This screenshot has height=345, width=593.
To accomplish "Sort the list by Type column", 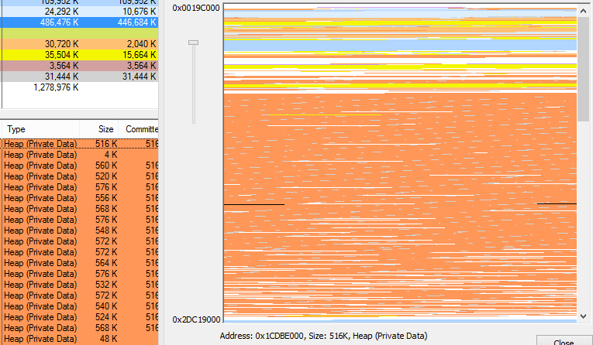I will click(47, 129).
